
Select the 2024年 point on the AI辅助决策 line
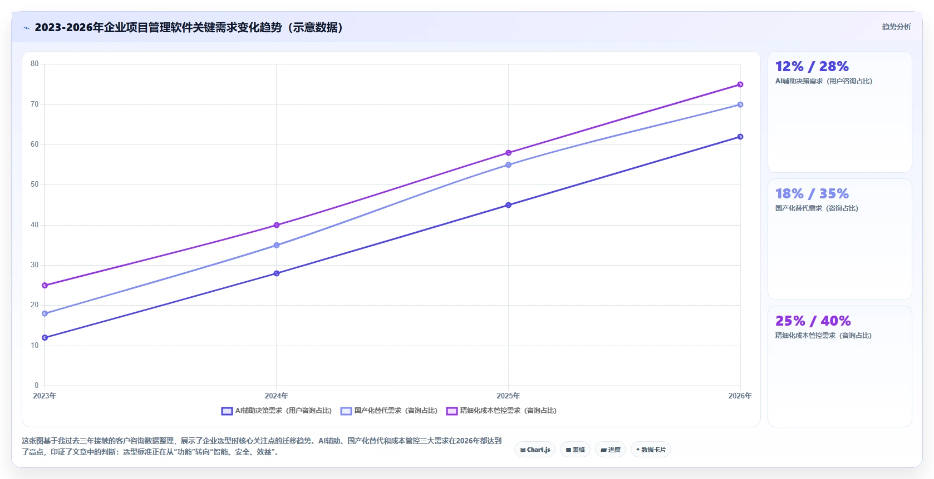(277, 273)
